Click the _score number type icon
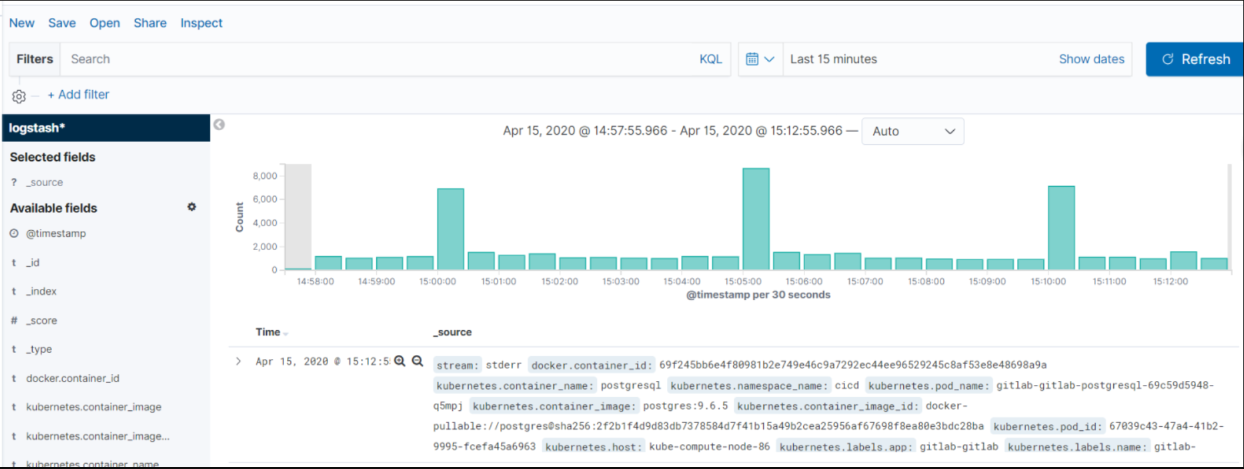The height and width of the screenshot is (469, 1244). [x=14, y=320]
